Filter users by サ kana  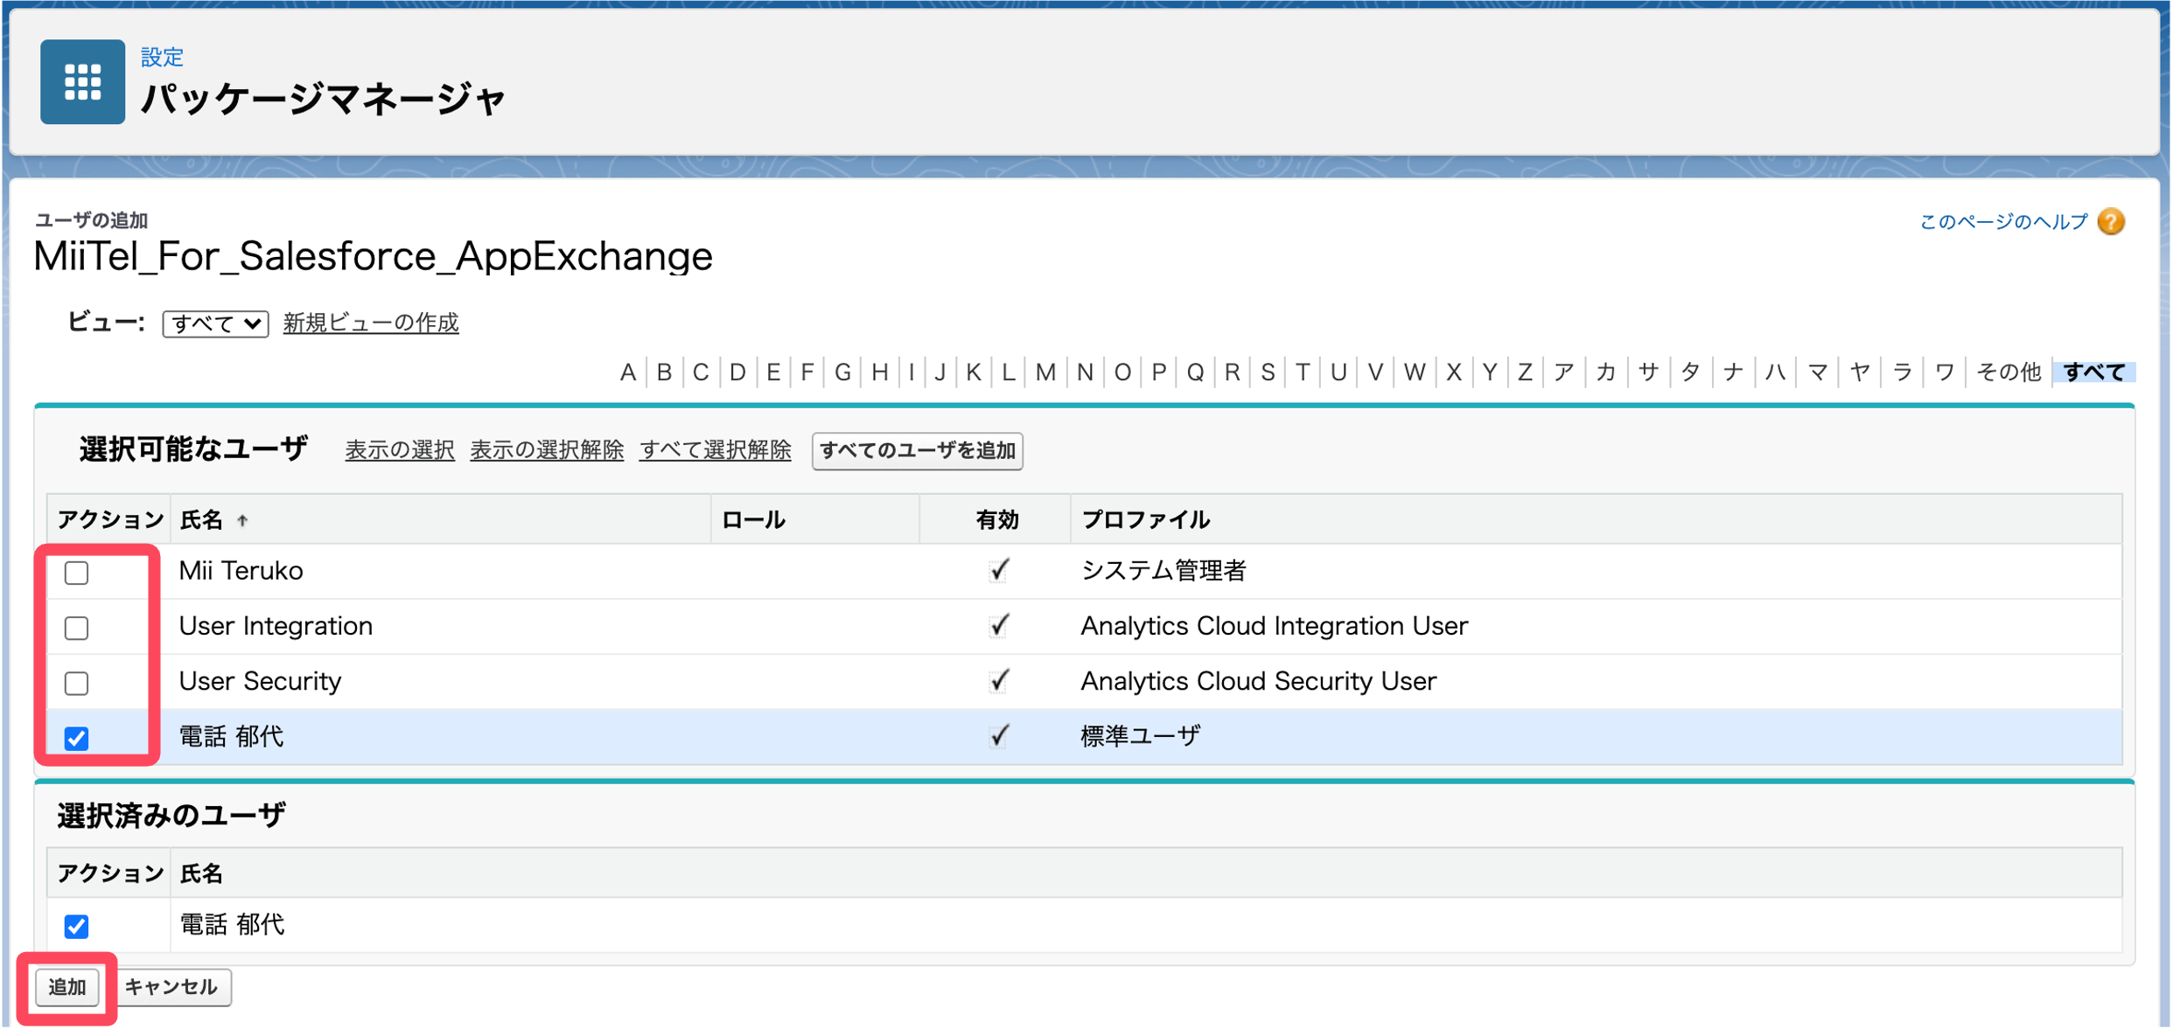[x=1648, y=372]
